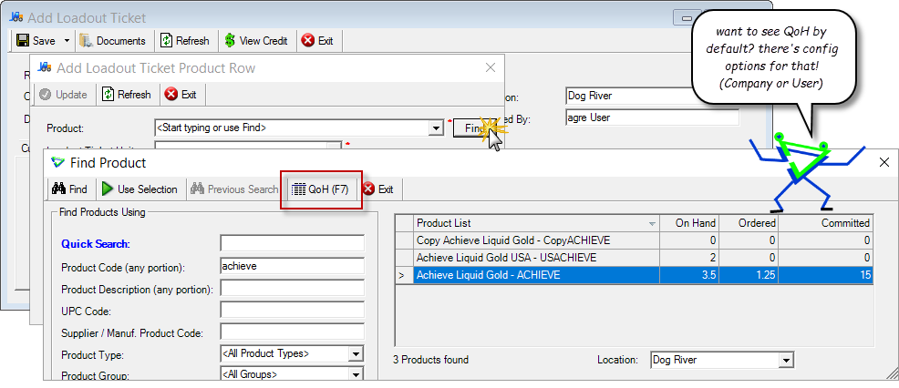The height and width of the screenshot is (388, 899).
Task: Open the Documents toolbar button
Action: (x=112, y=41)
